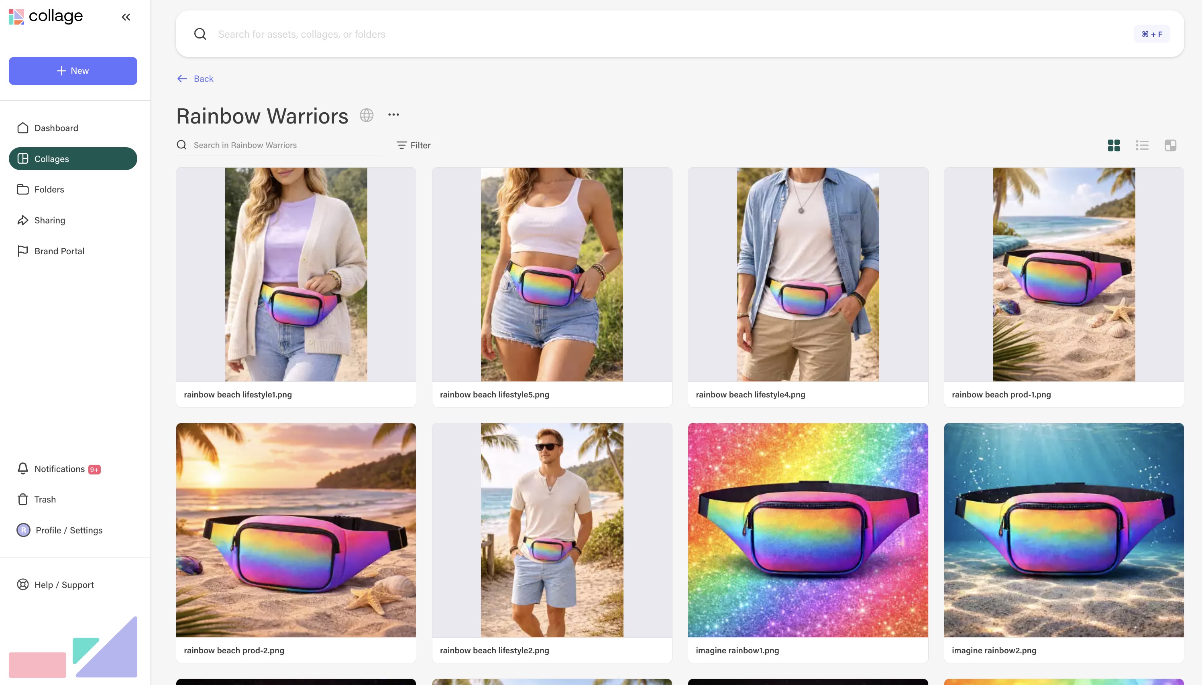Click the rainbow beach prod-2.png file name
The image size is (1202, 685).
(x=234, y=650)
